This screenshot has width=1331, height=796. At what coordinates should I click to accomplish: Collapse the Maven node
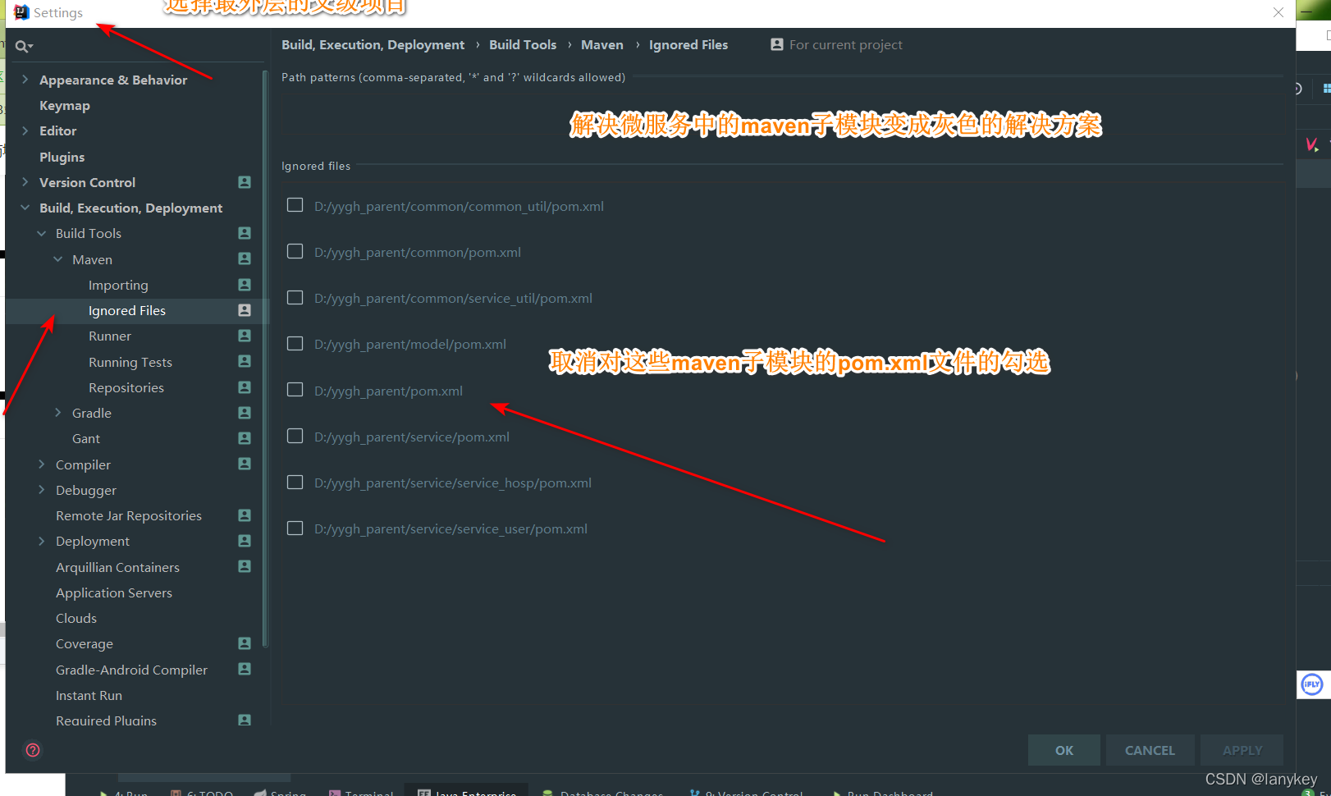pyautogui.click(x=57, y=259)
